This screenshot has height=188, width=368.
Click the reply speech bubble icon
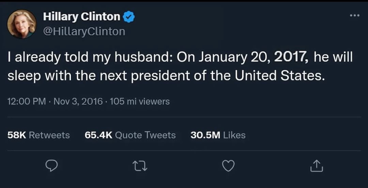point(52,167)
